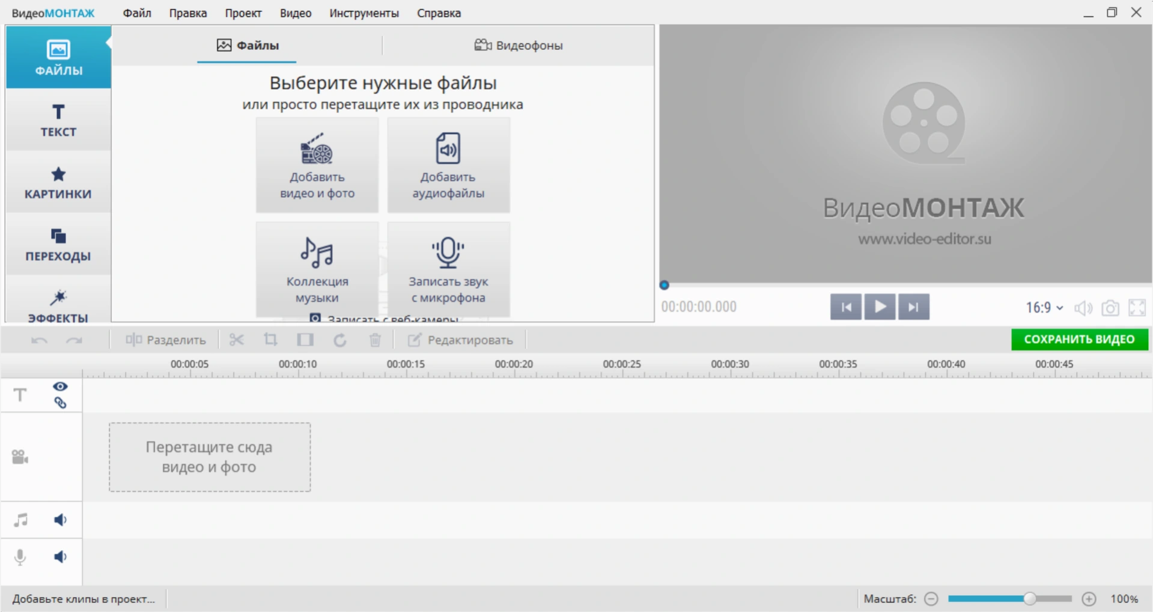The height and width of the screenshot is (612, 1153).
Task: Mute the music track speaker
Action: click(x=60, y=520)
